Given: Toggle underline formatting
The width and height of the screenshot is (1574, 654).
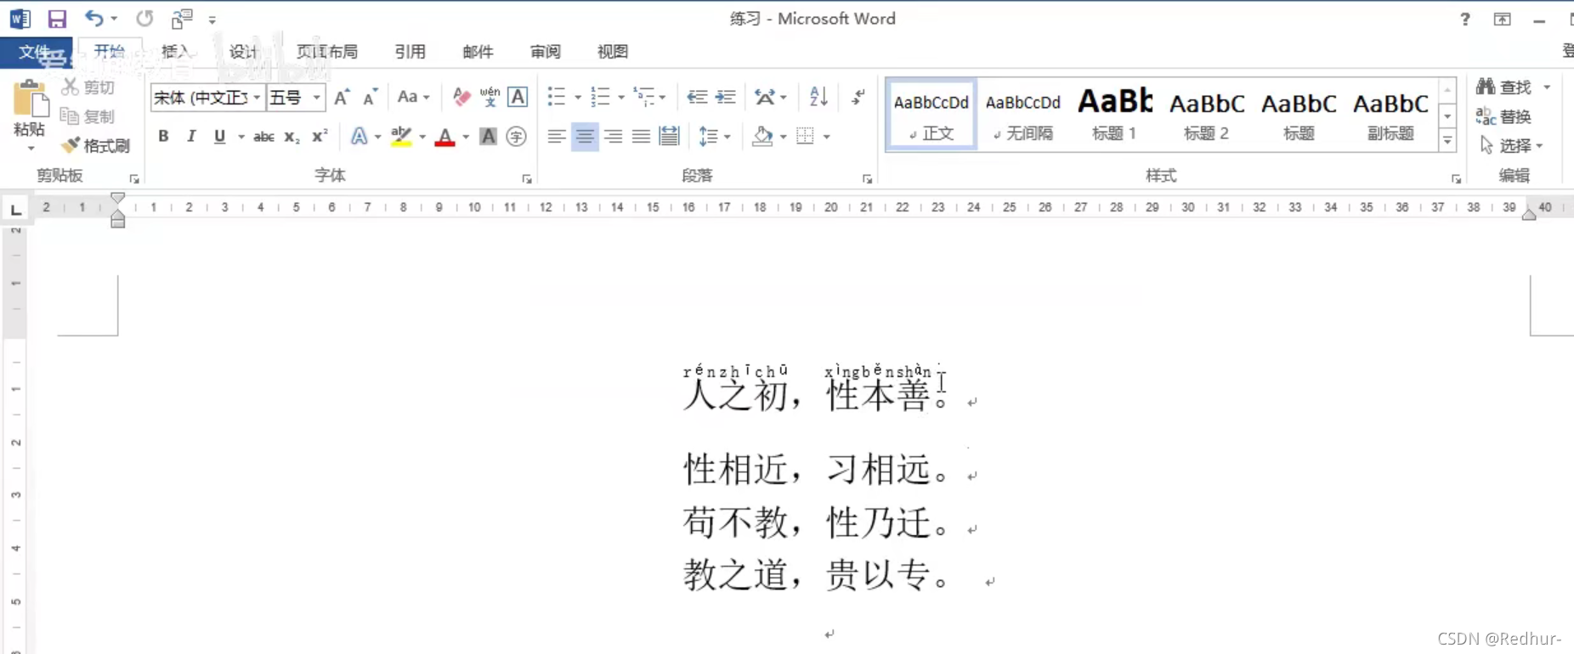Looking at the screenshot, I should (x=219, y=136).
